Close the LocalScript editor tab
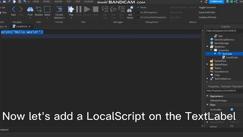 [x=30, y=26]
